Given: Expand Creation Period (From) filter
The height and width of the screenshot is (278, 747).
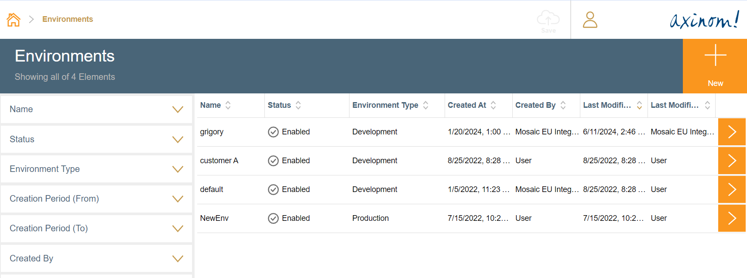Looking at the screenshot, I should [96, 199].
